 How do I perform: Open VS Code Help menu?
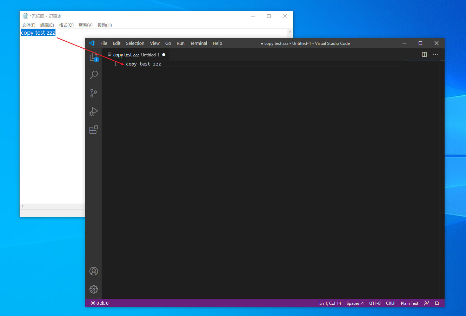coord(217,43)
